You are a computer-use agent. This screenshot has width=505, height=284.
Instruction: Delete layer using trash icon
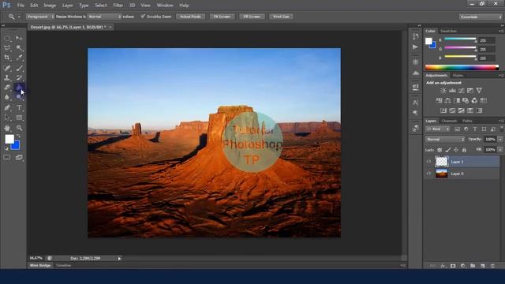[492, 266]
